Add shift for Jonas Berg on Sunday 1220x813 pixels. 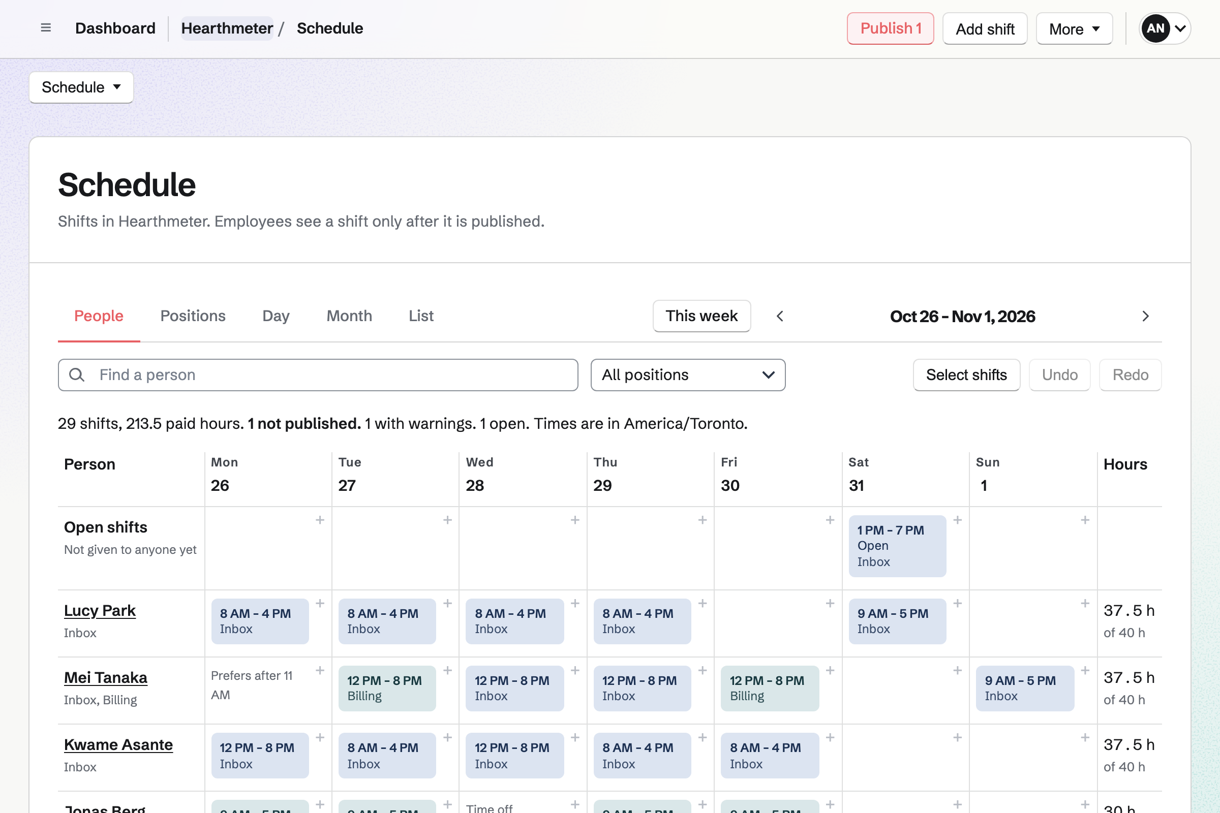[x=1085, y=805]
